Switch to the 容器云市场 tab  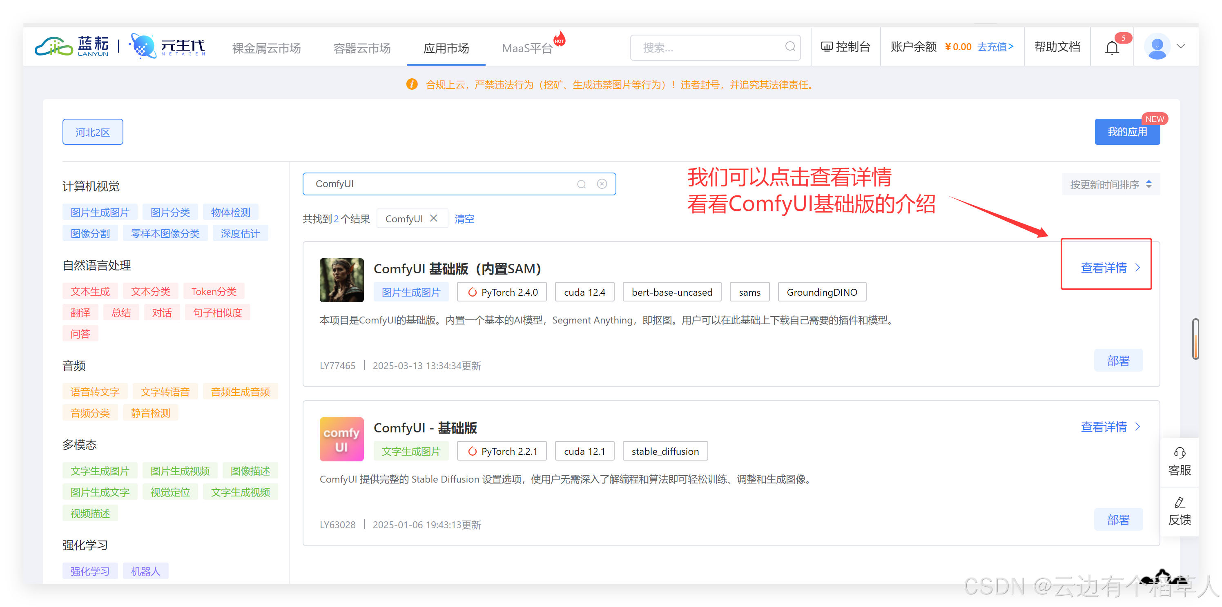(x=362, y=48)
